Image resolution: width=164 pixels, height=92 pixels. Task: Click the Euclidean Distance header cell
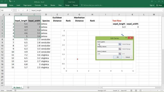(57, 19)
